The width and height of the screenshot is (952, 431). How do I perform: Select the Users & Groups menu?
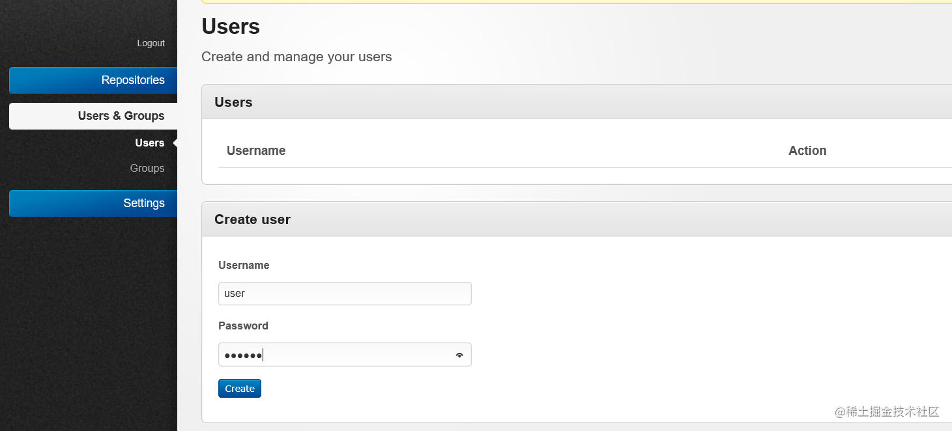coord(93,116)
